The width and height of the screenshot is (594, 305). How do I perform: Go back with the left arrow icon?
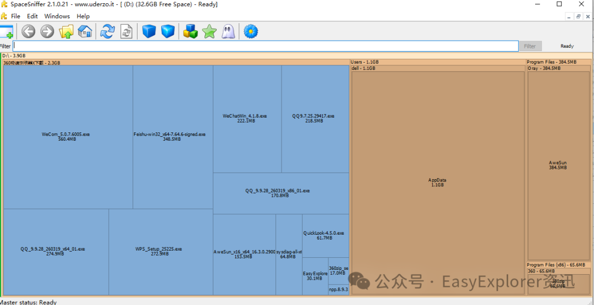click(x=28, y=31)
